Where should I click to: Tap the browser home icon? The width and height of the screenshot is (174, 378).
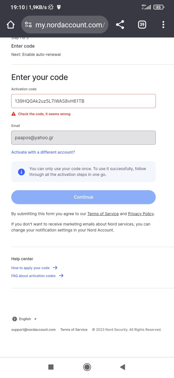tap(11, 25)
